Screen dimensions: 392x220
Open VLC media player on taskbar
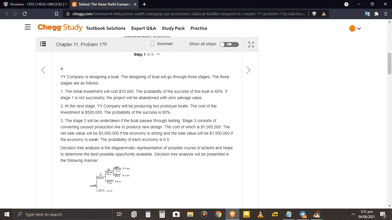click(x=261, y=214)
